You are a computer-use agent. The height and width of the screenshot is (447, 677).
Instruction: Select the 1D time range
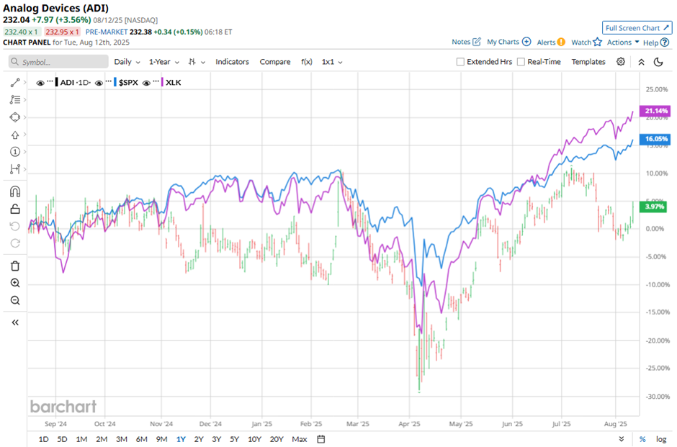click(x=44, y=439)
